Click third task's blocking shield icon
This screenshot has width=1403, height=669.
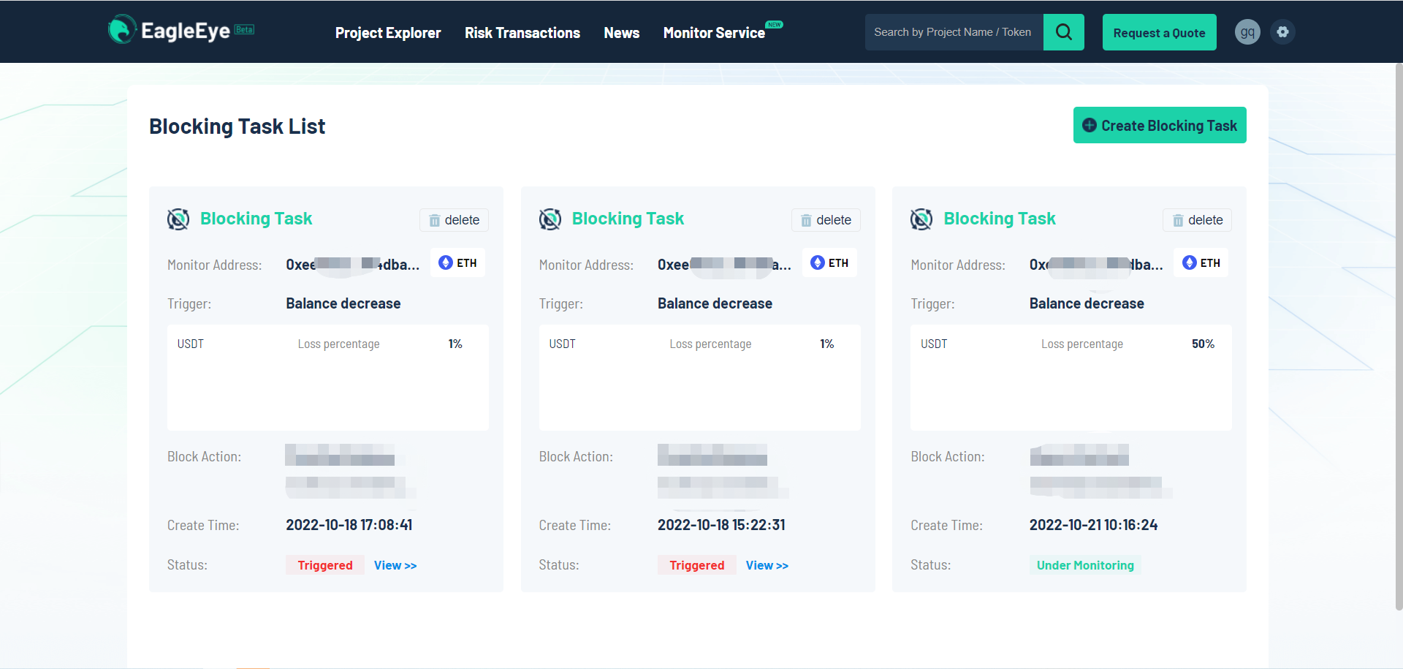coord(921,219)
